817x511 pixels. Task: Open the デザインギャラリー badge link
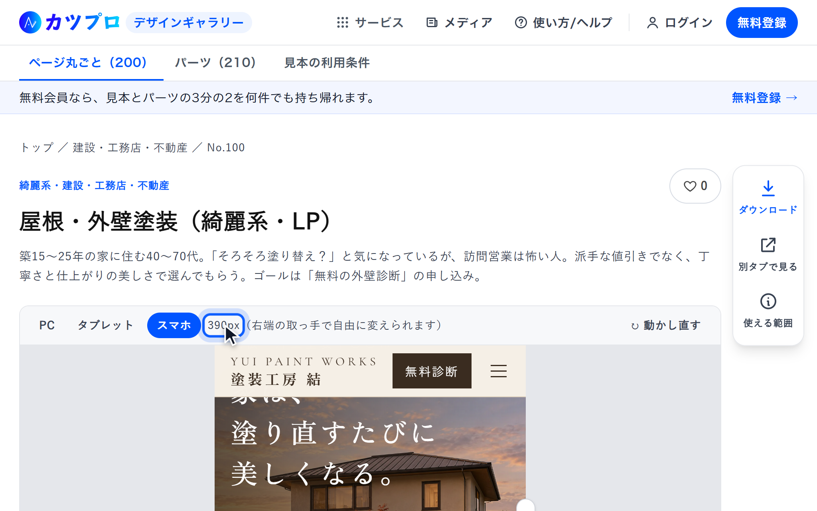tap(189, 22)
